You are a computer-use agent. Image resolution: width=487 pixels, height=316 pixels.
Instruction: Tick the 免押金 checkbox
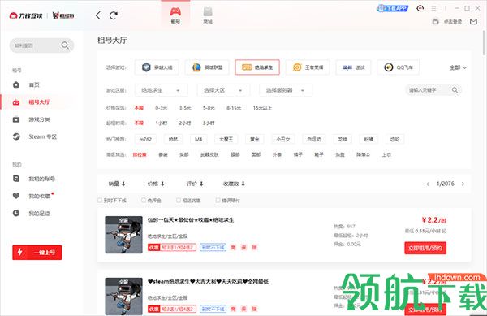(x=144, y=201)
